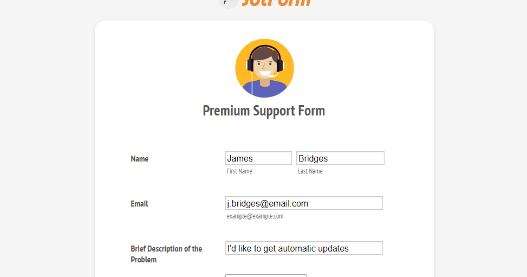Click the Last Name sublabel text
The height and width of the screenshot is (277, 527).
tap(310, 171)
